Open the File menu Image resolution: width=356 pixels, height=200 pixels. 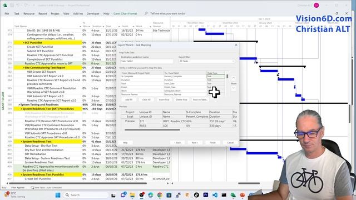pos(7,13)
